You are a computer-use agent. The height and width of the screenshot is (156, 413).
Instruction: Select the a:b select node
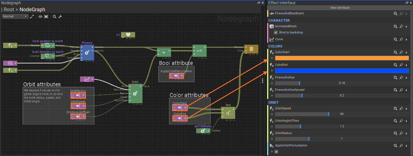pos(200,51)
